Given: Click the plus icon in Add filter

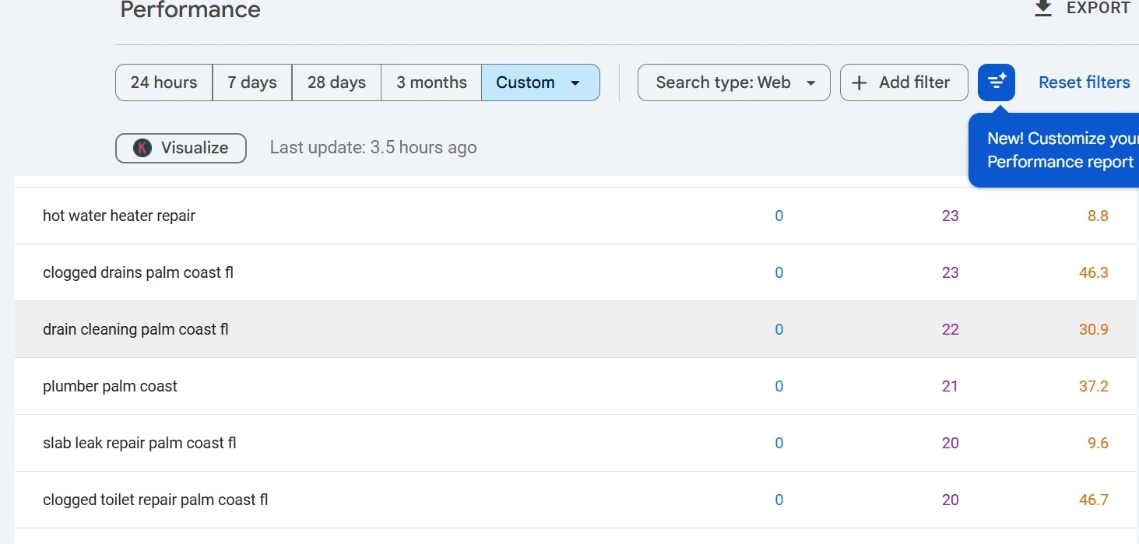Looking at the screenshot, I should (x=860, y=82).
